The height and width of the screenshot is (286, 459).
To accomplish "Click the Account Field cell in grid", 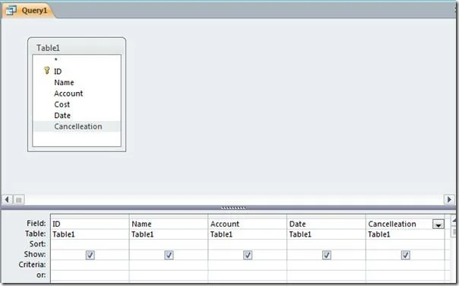I will pos(247,224).
